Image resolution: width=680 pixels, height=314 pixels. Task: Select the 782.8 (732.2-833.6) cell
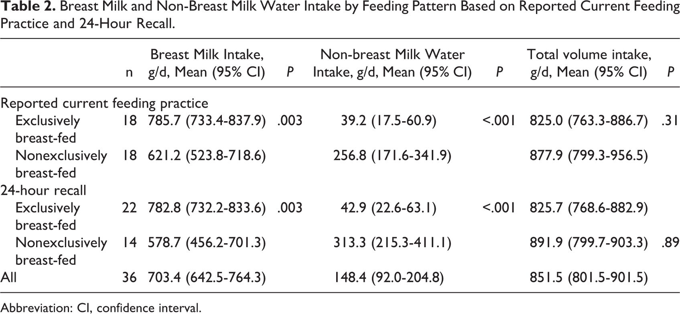(x=207, y=208)
